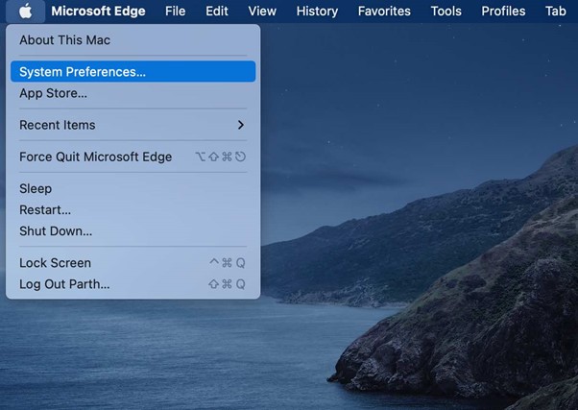Open the History menu
The width and height of the screenshot is (578, 410).
317,12
